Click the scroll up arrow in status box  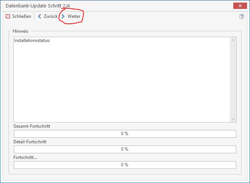(x=233, y=40)
